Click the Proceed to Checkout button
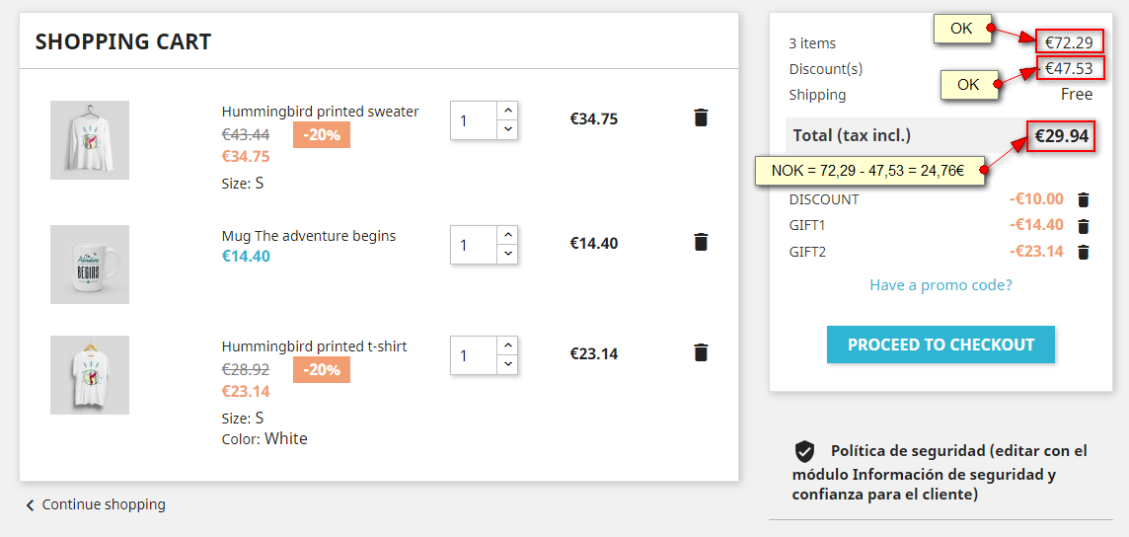Image resolution: width=1129 pixels, height=537 pixels. tap(941, 345)
